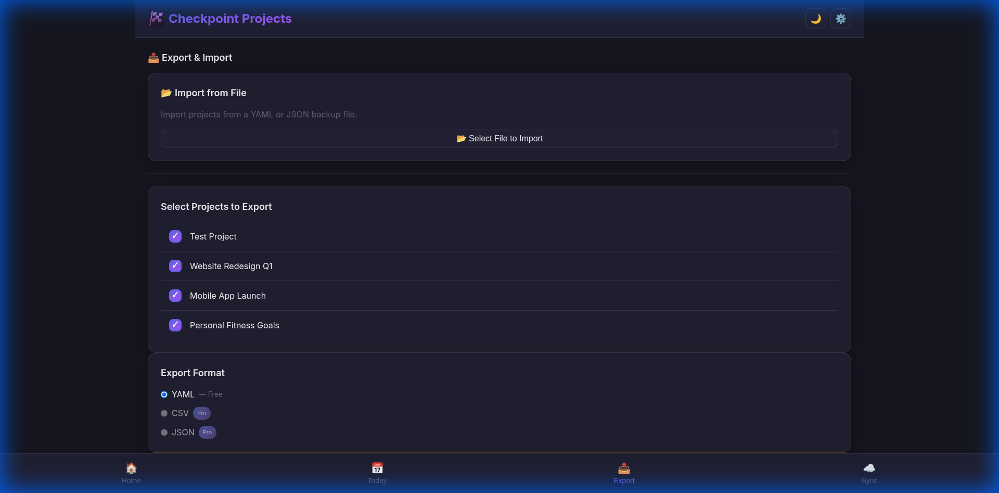Click the Sync cloud icon

869,468
